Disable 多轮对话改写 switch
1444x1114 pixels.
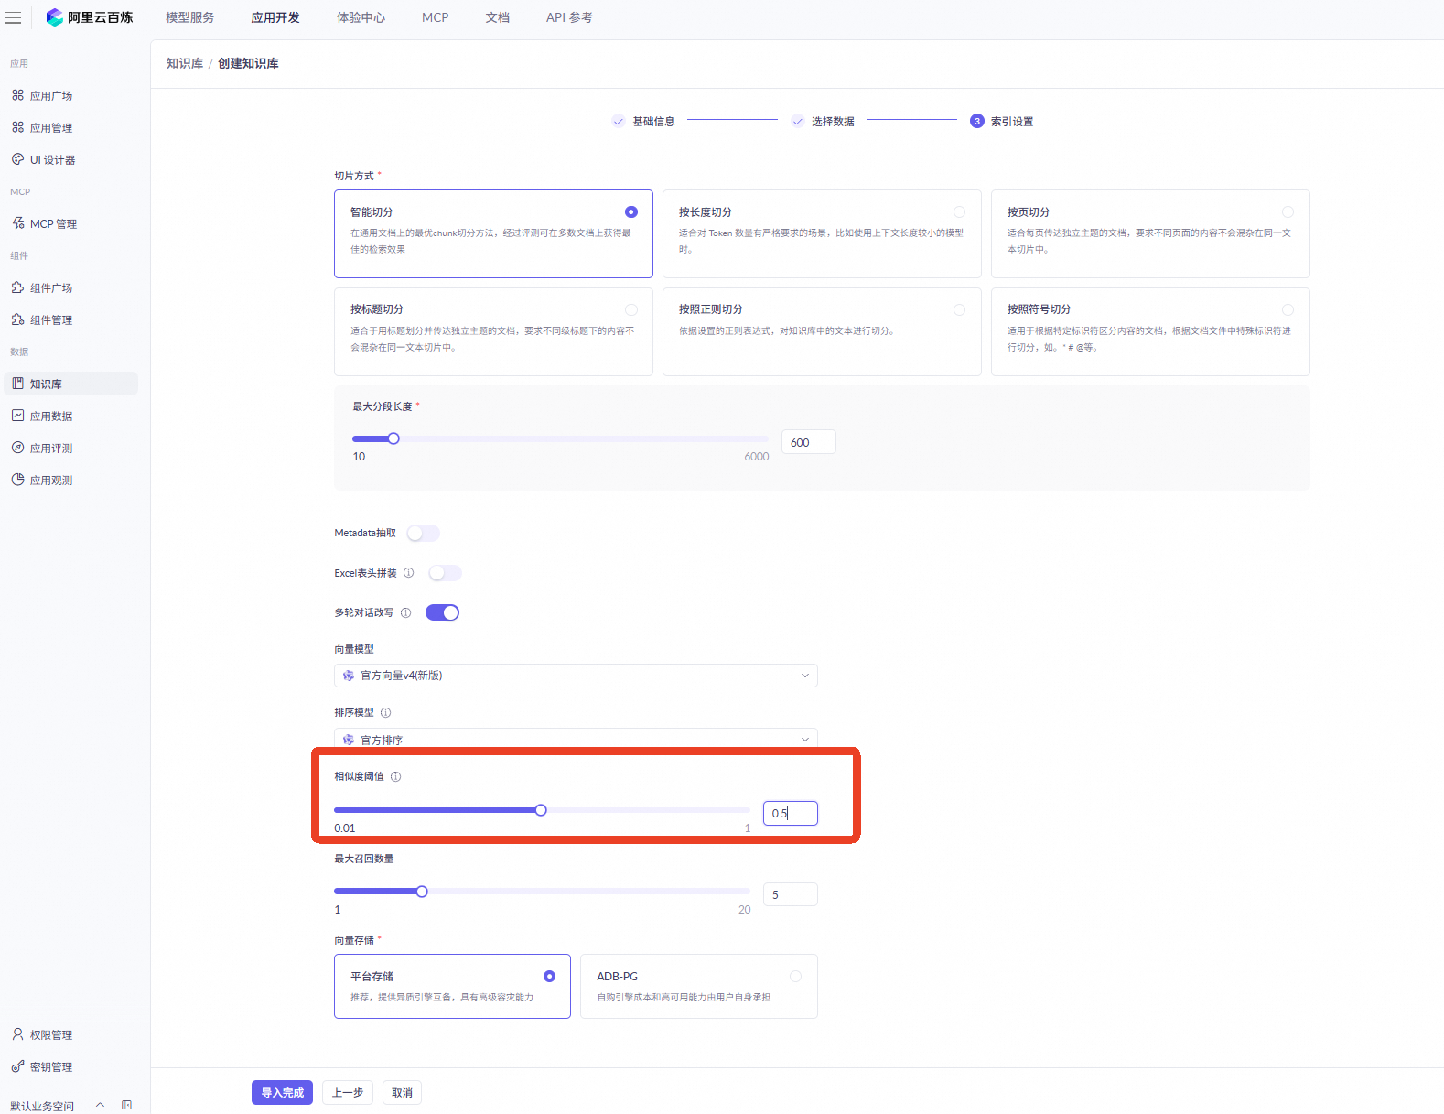442,613
